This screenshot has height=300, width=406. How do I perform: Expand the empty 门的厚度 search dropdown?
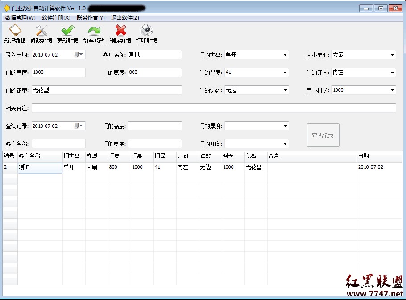285,126
